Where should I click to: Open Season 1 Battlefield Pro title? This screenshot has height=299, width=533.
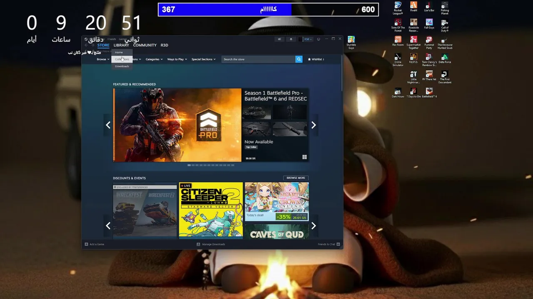276,96
